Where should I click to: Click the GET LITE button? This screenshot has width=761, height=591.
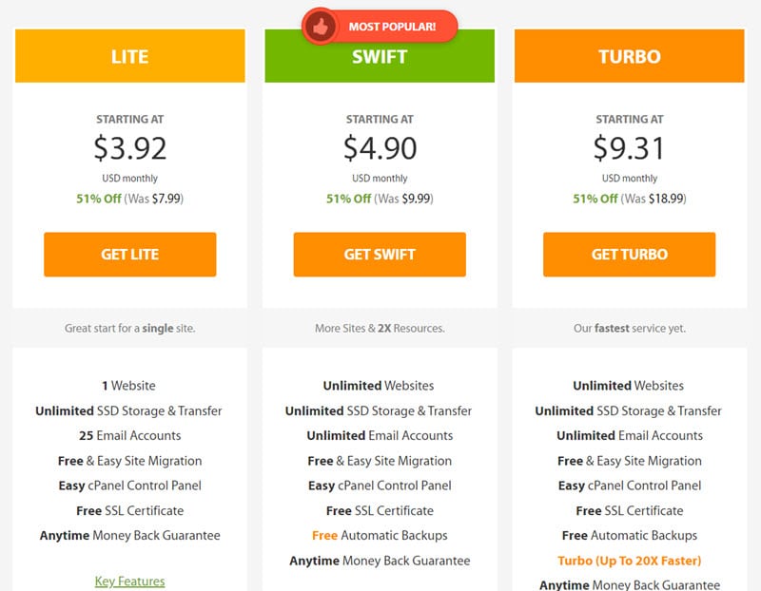point(130,255)
